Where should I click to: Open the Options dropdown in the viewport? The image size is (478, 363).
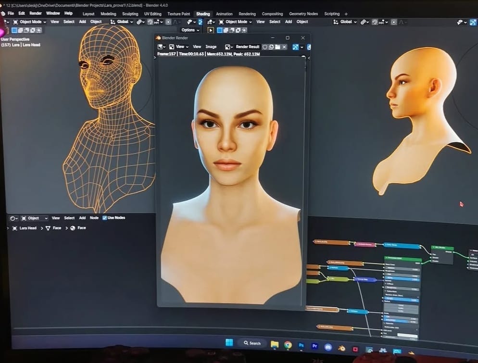point(190,30)
